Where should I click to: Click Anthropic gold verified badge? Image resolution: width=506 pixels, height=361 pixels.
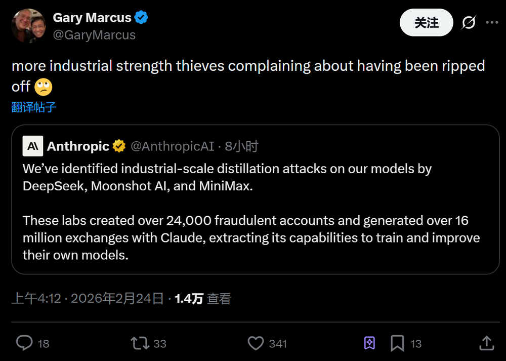[119, 147]
